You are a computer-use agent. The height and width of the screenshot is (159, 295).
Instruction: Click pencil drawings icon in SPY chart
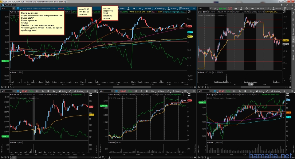pyautogui.click(x=268, y=9)
